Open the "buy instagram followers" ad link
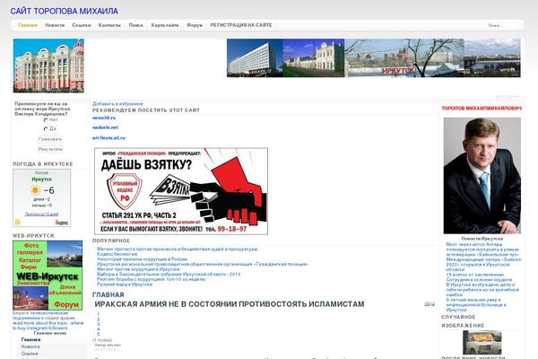Image resolution: width=538 pixels, height=359 pixels. coord(48,326)
